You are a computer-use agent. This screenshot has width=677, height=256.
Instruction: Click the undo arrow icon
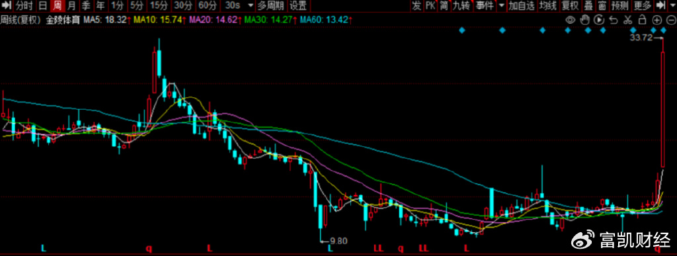pyautogui.click(x=614, y=20)
